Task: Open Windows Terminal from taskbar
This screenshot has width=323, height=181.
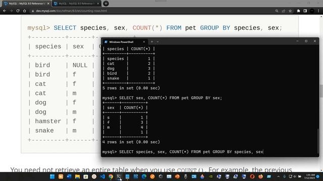Action: click(119, 176)
